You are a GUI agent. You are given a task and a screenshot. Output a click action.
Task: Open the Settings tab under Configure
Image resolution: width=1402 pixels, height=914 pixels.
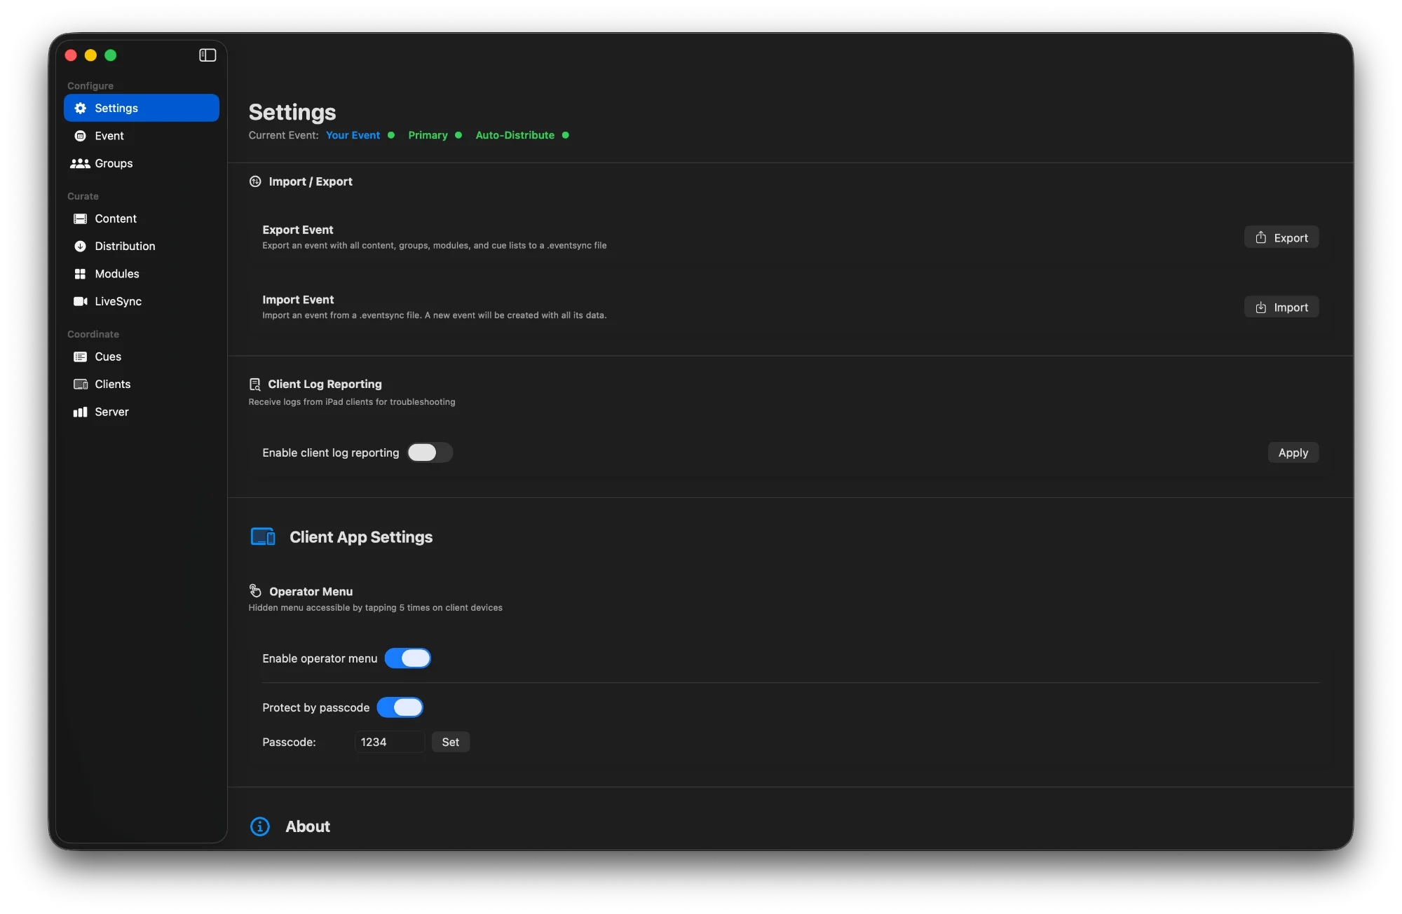[x=116, y=108]
